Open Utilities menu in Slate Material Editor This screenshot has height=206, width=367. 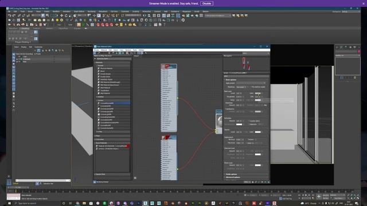point(141,50)
